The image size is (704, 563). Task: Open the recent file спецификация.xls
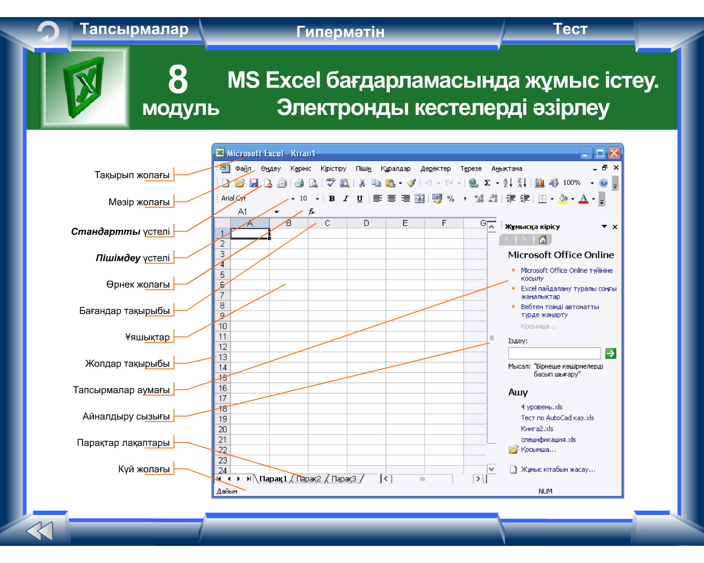click(x=548, y=439)
